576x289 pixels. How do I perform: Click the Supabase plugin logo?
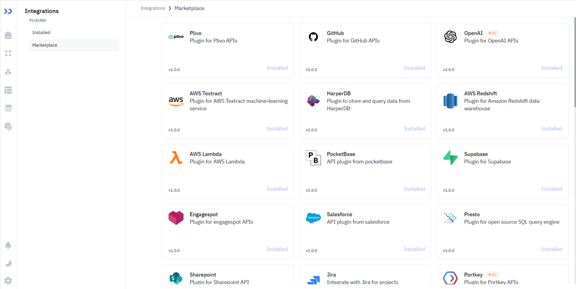[450, 158]
